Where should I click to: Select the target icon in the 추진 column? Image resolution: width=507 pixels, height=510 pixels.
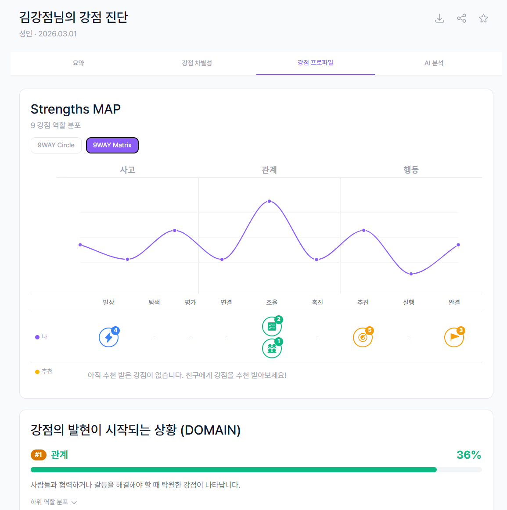coord(363,337)
